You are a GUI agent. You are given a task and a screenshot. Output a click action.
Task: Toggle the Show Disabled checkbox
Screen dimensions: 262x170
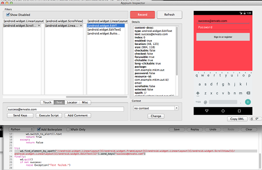pos(8,15)
